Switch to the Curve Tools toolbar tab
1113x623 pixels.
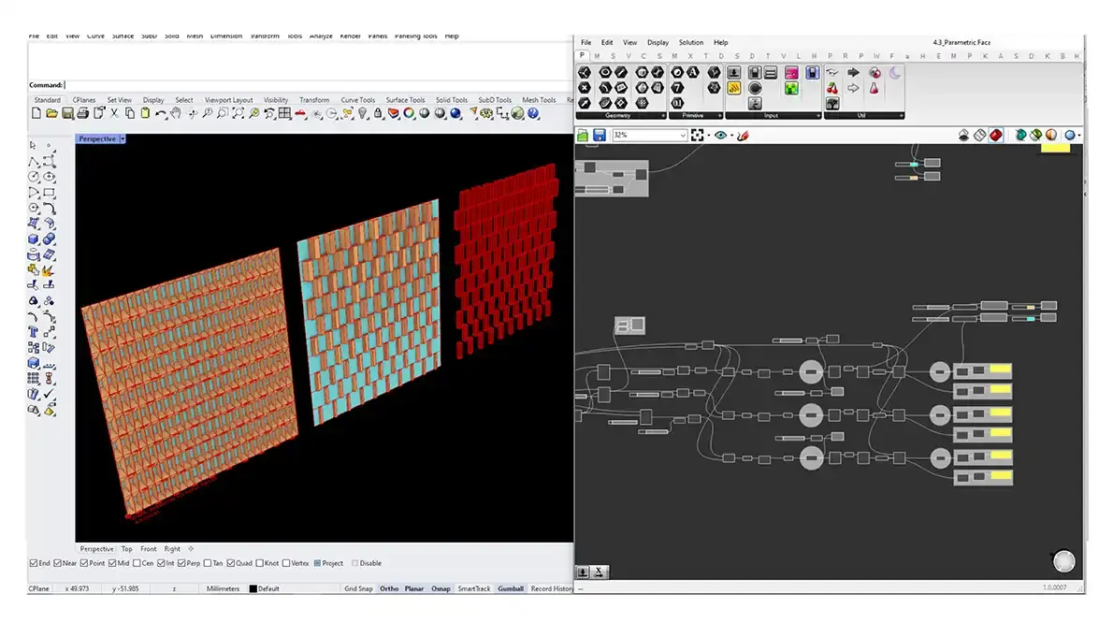point(357,100)
